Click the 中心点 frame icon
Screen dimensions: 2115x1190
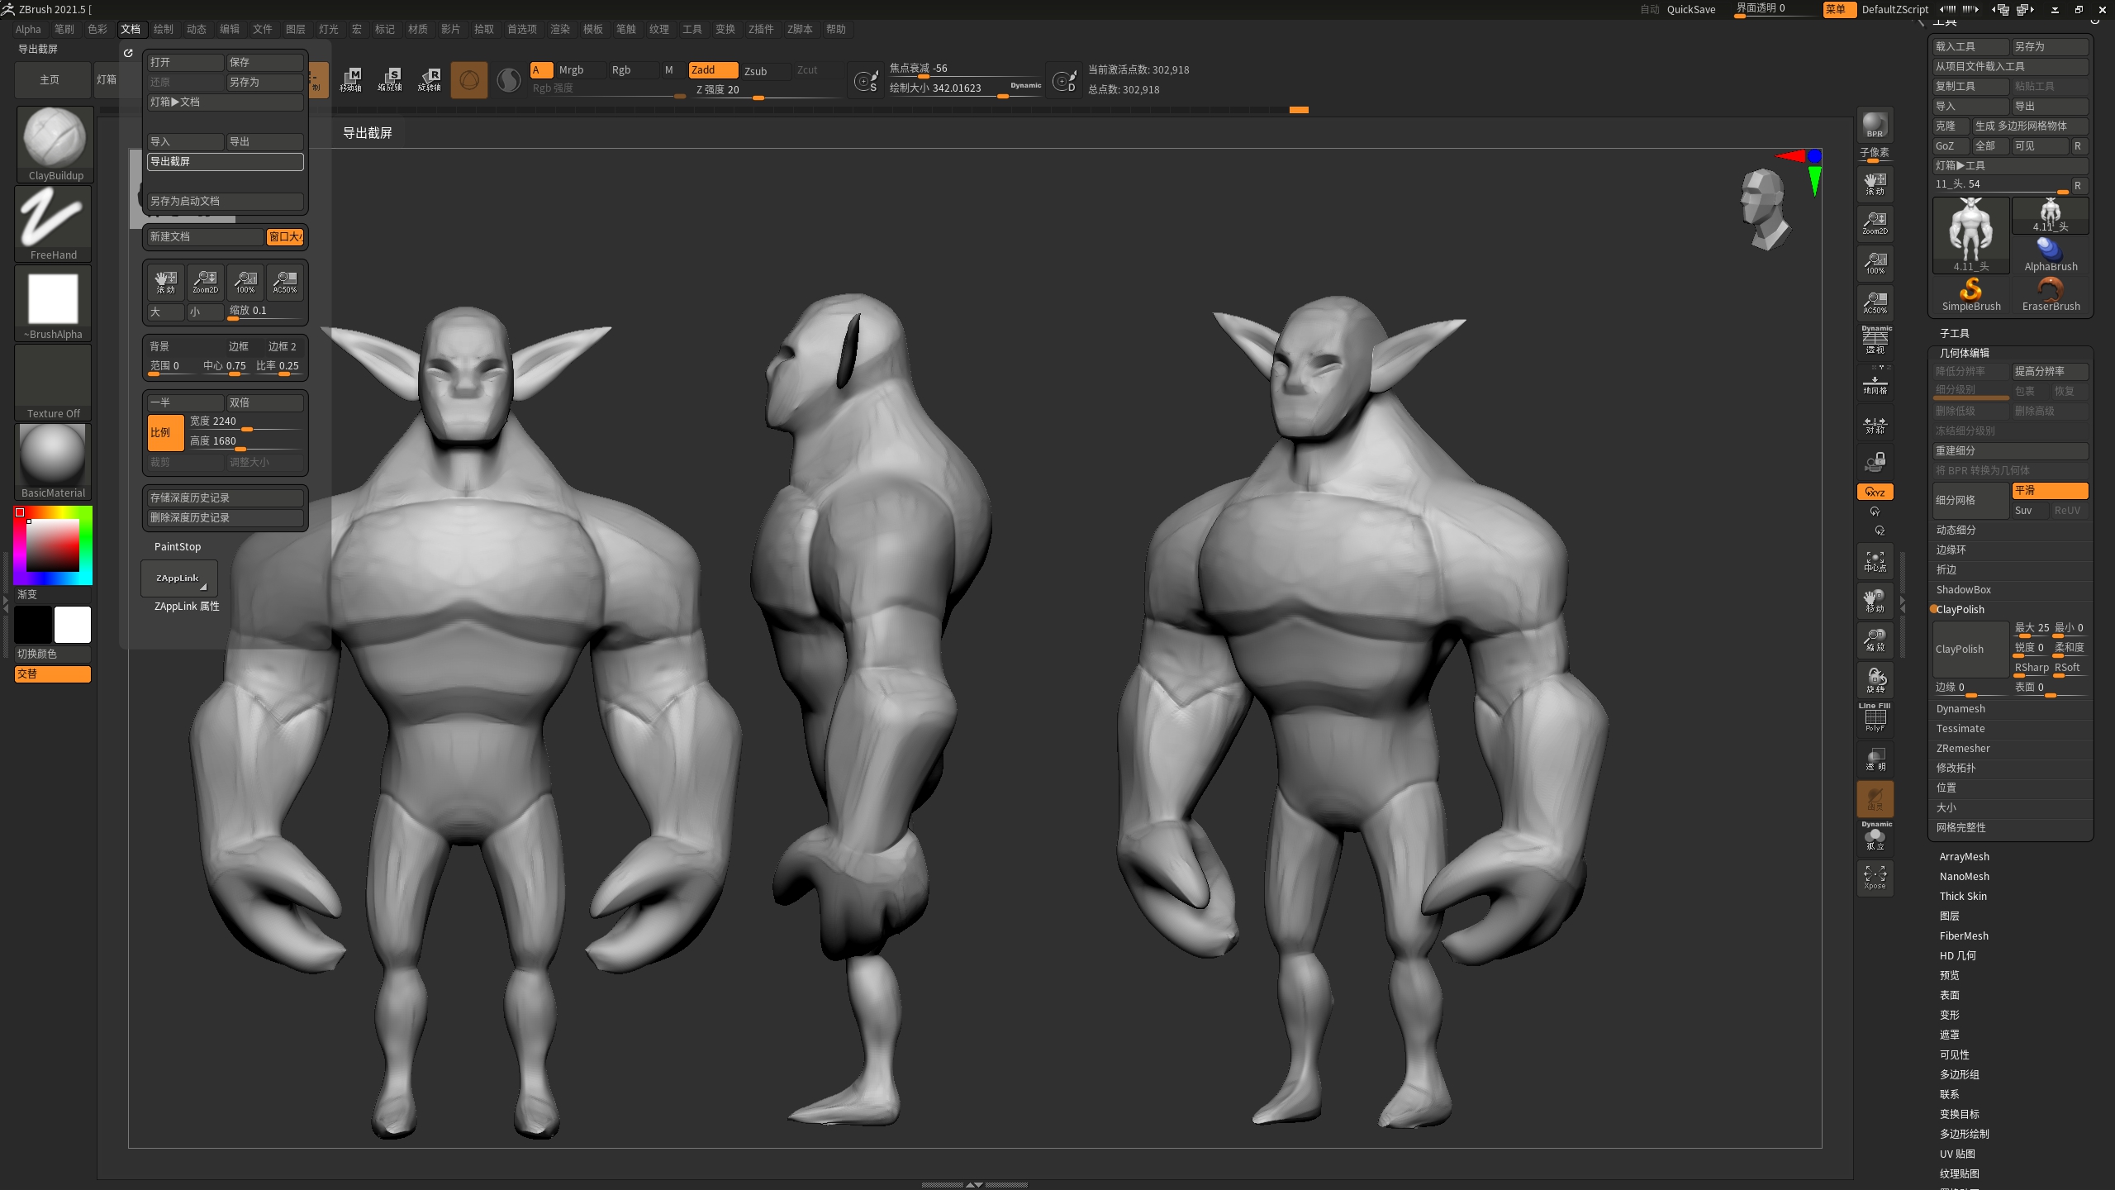tap(1875, 561)
